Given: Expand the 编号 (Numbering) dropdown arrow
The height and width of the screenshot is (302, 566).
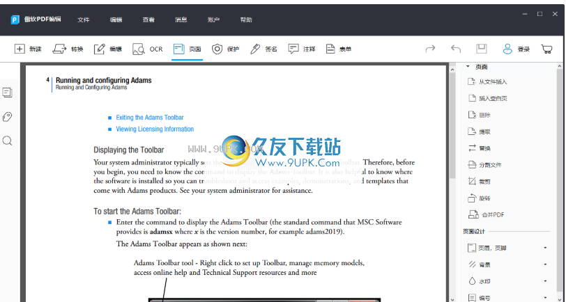Looking at the screenshot, I should (545, 298).
